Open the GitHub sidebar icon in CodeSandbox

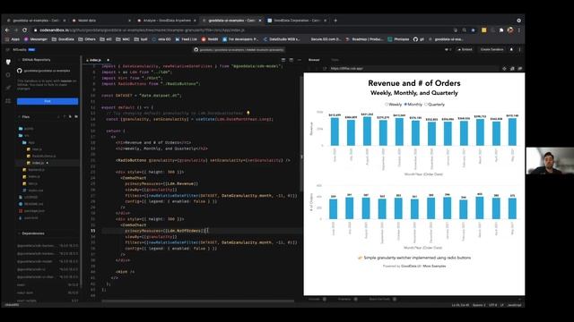pyautogui.click(x=8, y=62)
